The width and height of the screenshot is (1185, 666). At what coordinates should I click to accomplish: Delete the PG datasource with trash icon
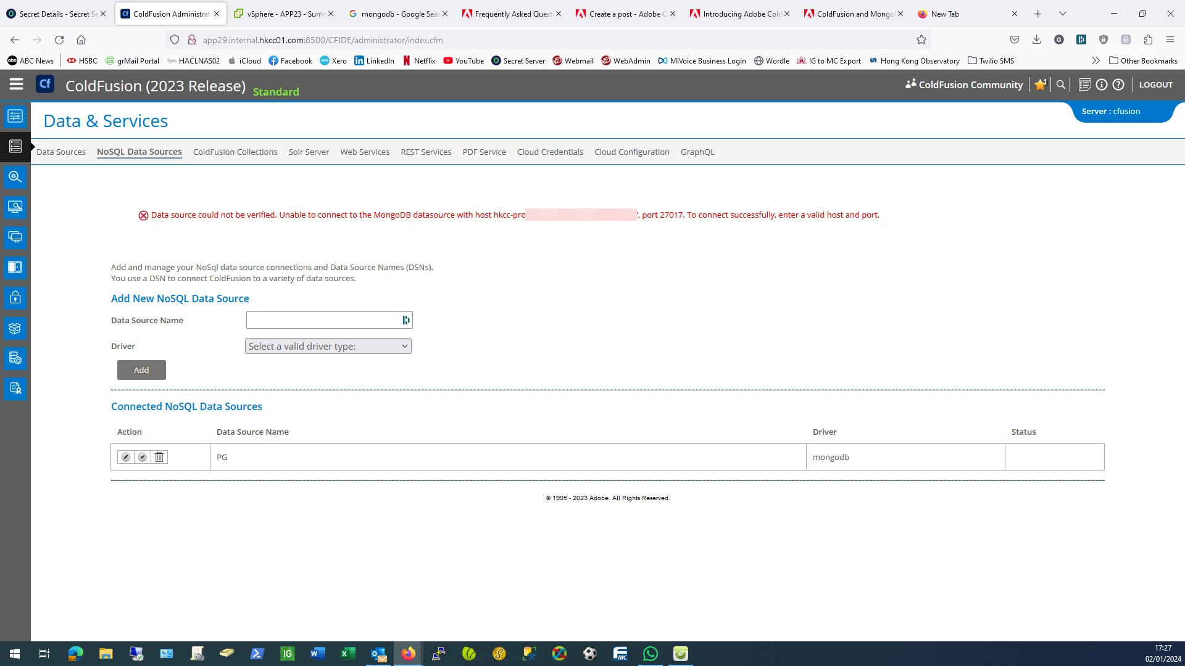click(159, 457)
